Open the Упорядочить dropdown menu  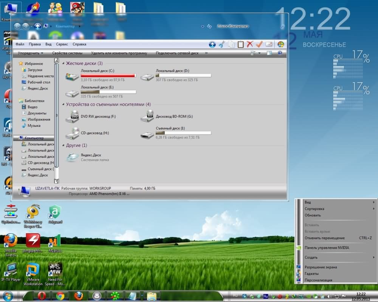(30, 53)
